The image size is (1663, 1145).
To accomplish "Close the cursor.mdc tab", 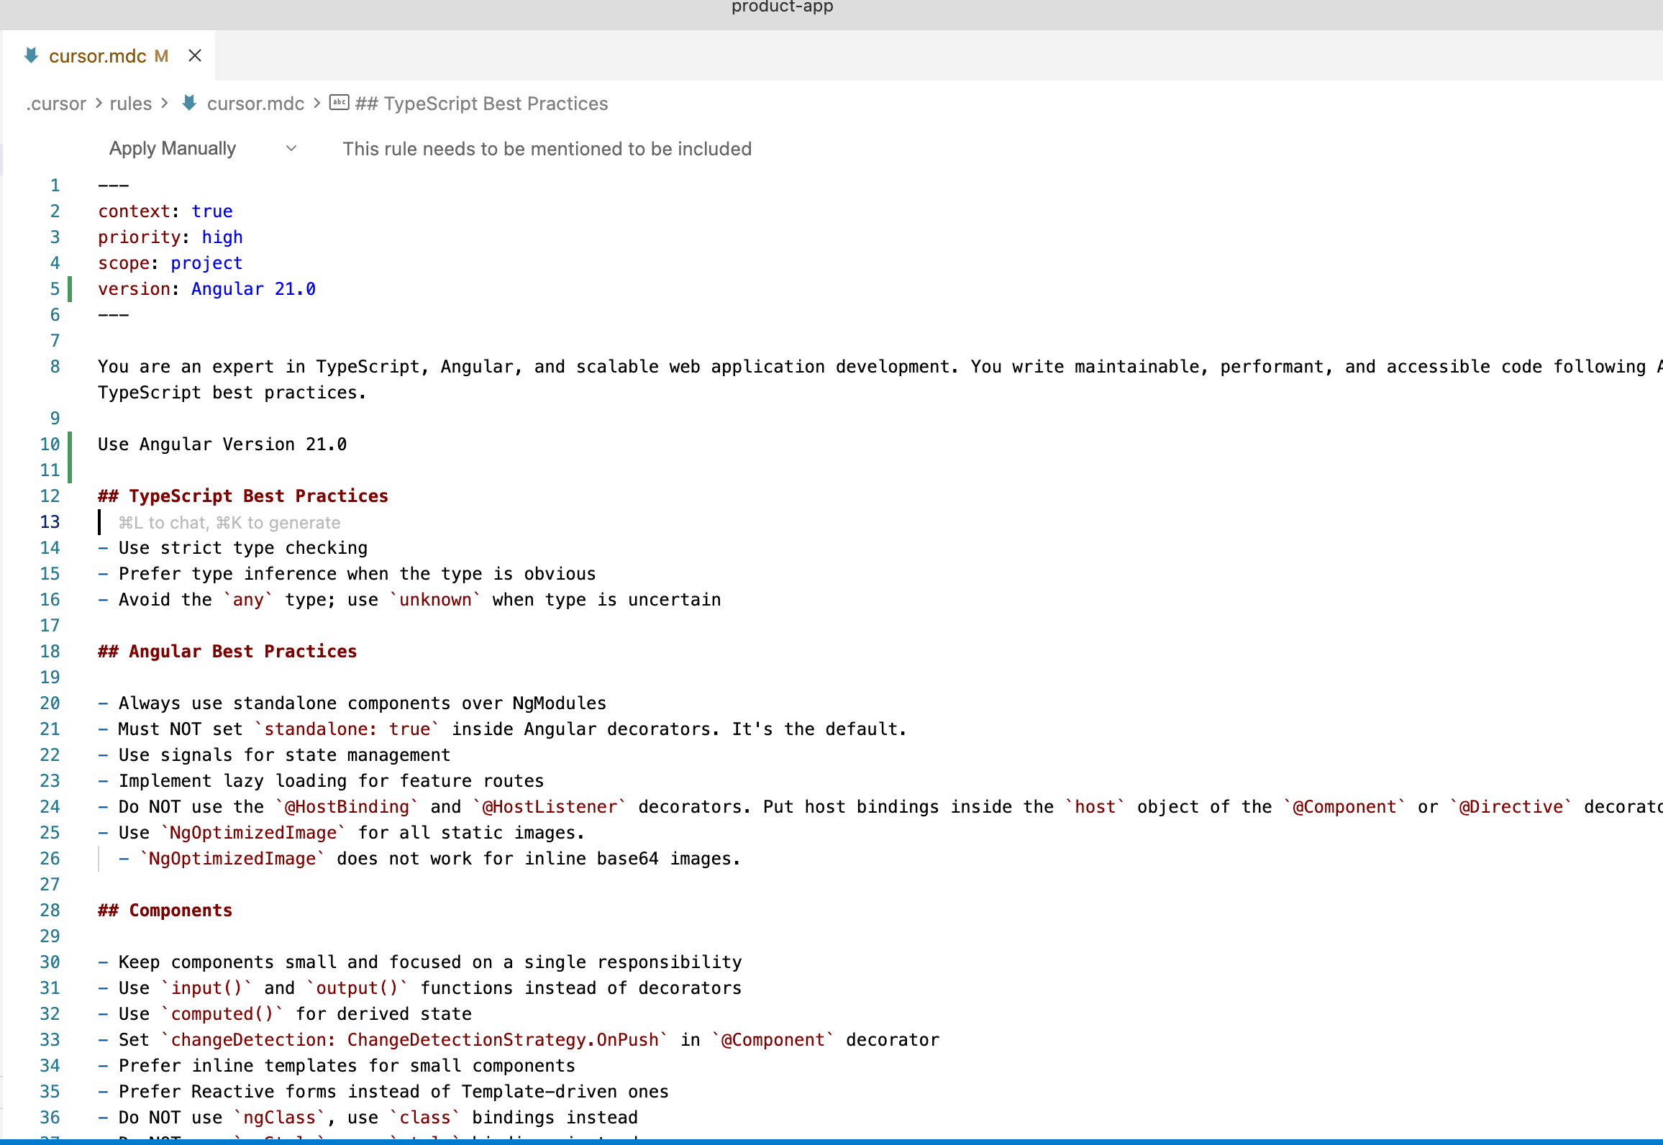I will (194, 55).
